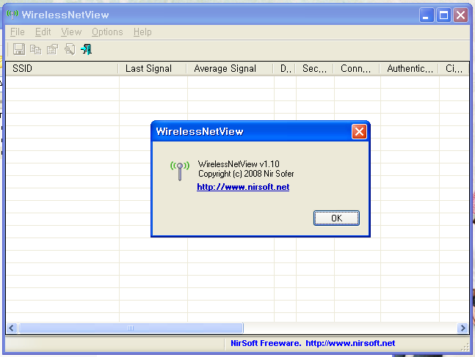This screenshot has height=357, width=475.
Task: Click the Authentic... column header
Action: click(409, 68)
